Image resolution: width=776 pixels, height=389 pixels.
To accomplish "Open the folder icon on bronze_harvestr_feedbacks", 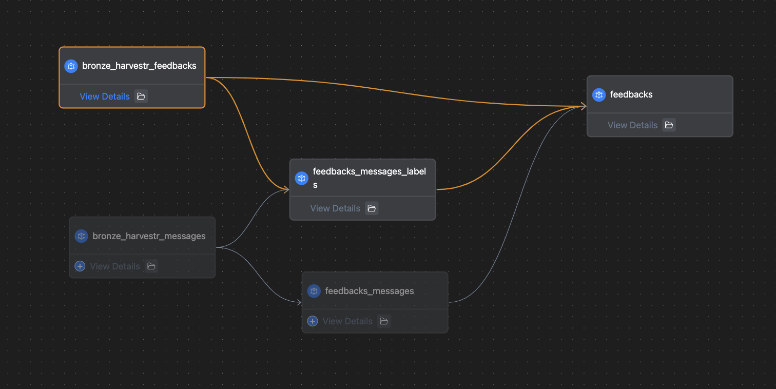I will coord(141,96).
